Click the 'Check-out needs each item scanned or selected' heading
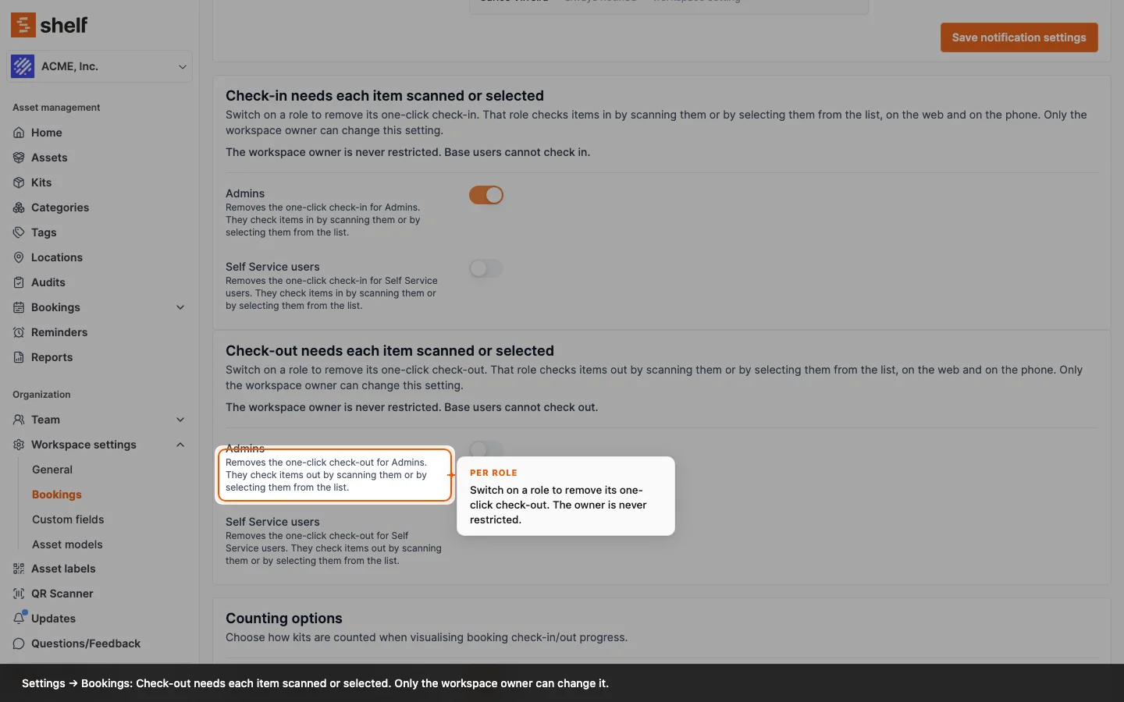This screenshot has height=702, width=1124. pyautogui.click(x=389, y=351)
